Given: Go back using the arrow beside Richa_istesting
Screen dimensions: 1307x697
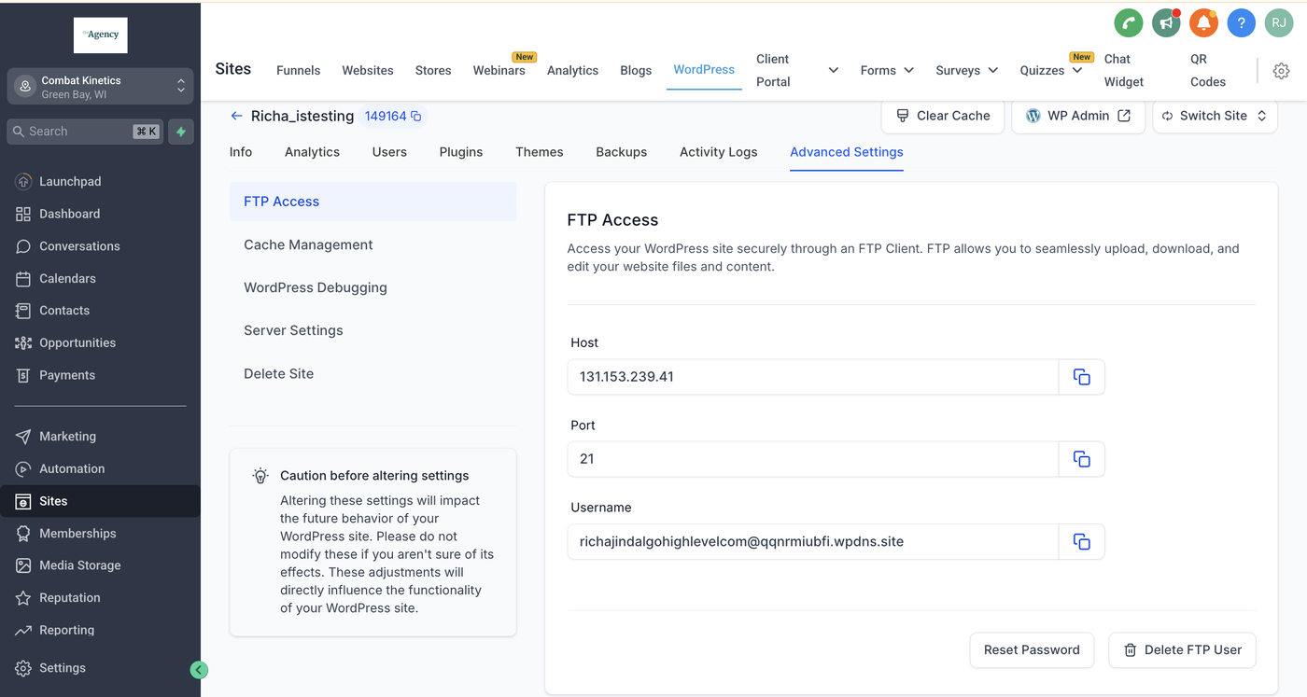Looking at the screenshot, I should click(236, 116).
